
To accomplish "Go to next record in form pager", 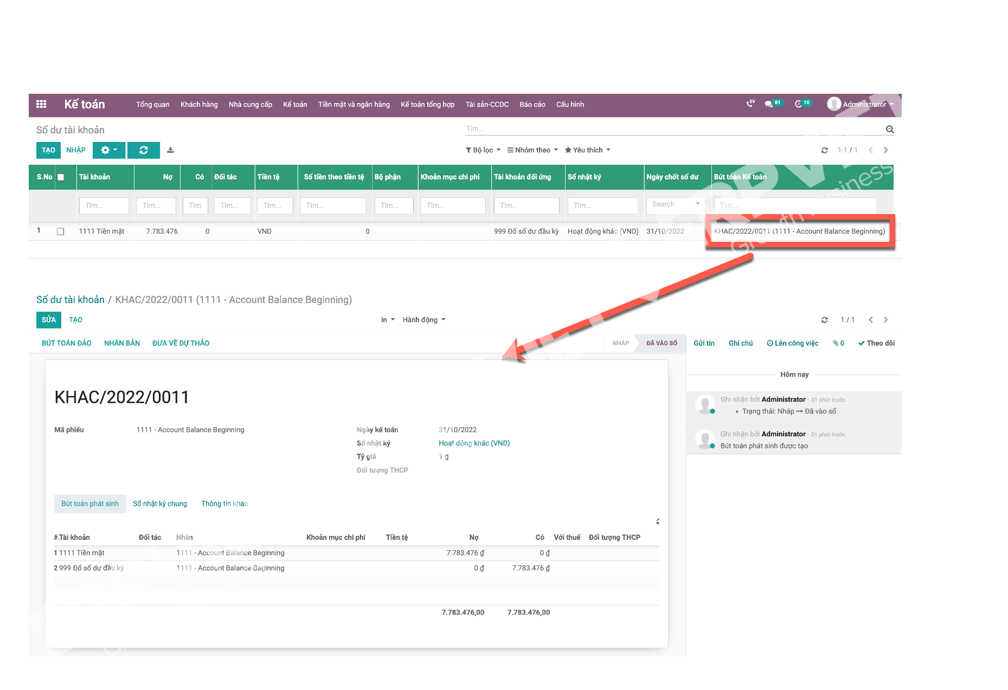I will [x=886, y=320].
